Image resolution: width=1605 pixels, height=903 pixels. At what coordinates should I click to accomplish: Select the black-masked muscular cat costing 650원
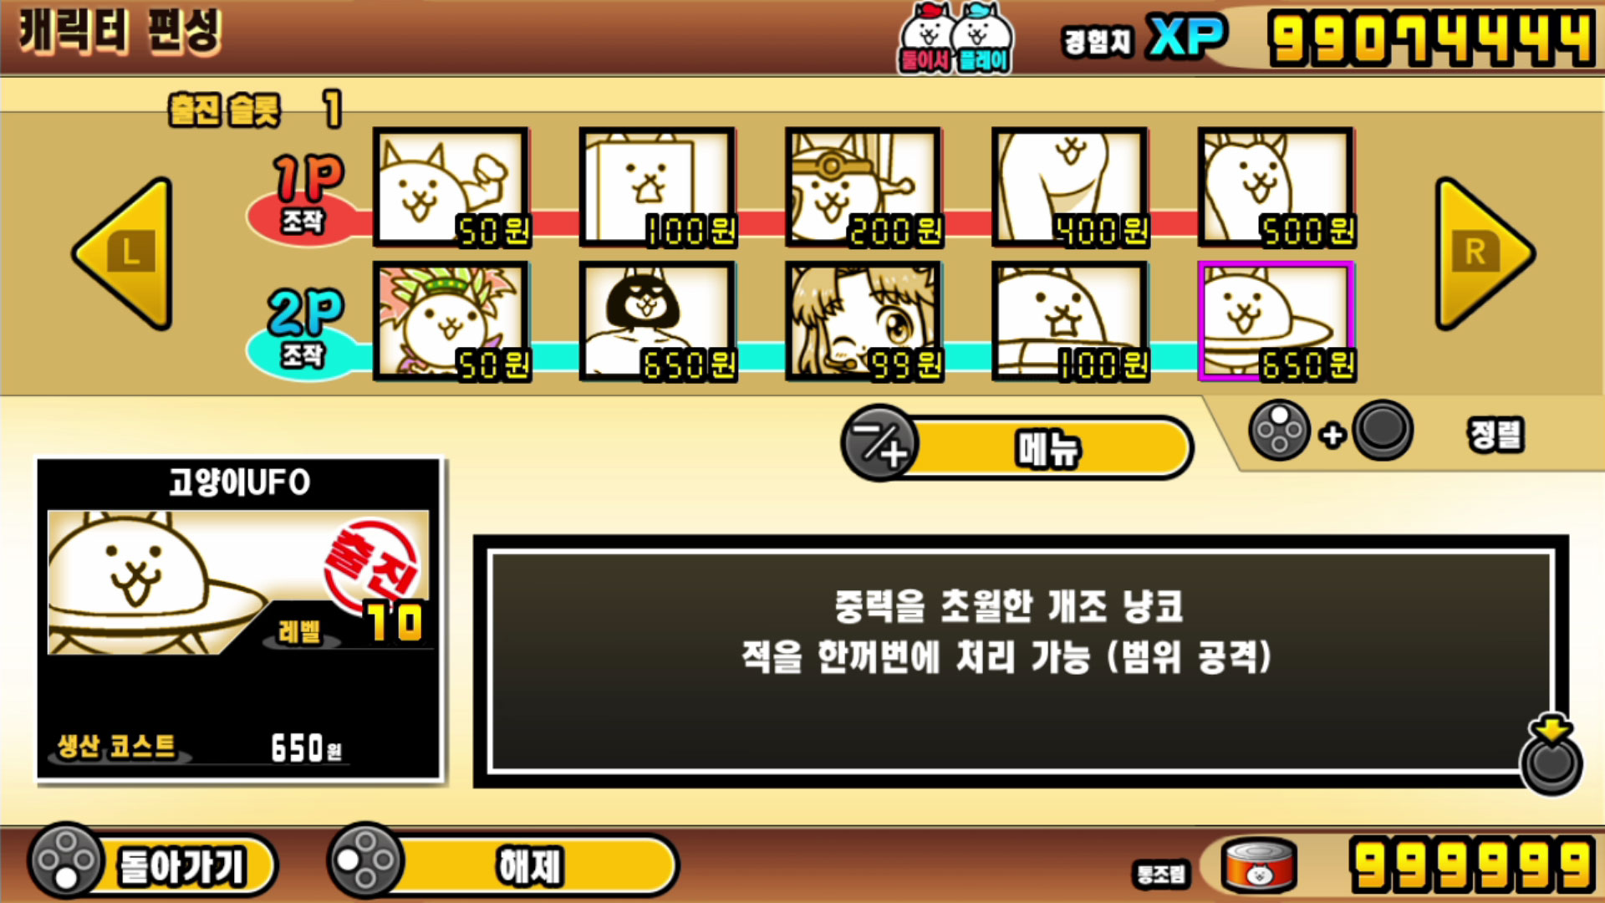click(657, 321)
